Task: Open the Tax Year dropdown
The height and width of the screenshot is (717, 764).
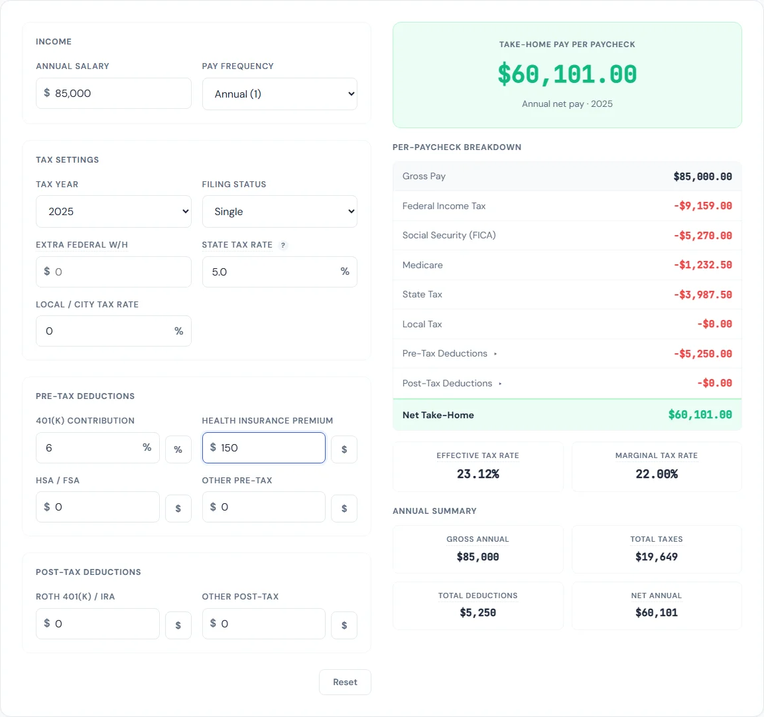Action: coord(113,211)
